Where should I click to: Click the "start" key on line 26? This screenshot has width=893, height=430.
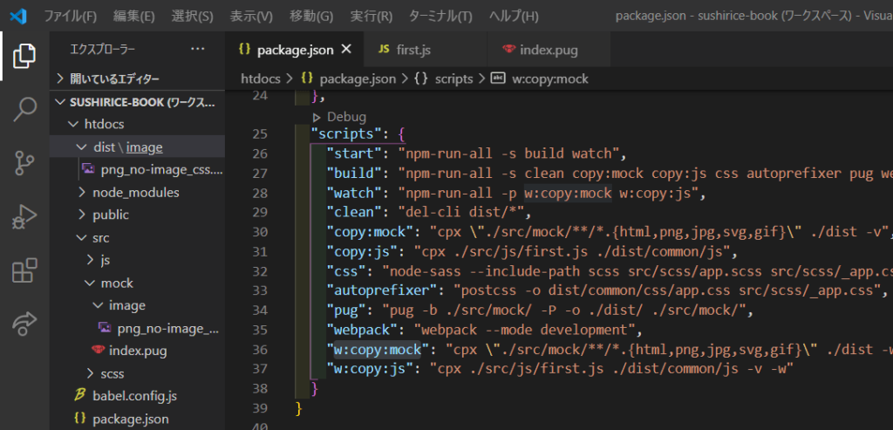[x=353, y=154]
